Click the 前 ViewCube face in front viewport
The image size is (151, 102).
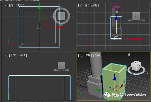(x=136, y=16)
